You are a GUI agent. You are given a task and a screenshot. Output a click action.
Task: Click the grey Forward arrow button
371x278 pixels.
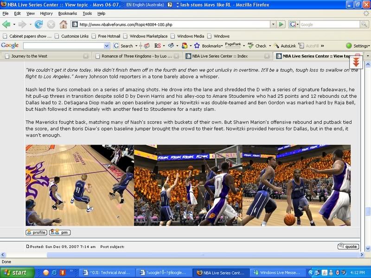click(x=22, y=25)
